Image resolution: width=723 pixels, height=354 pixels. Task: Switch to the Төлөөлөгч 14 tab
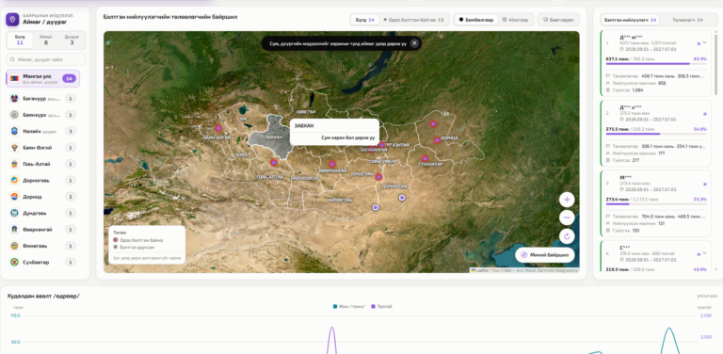pos(687,20)
